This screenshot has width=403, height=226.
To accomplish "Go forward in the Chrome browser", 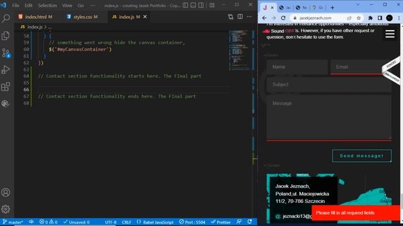I will [x=274, y=18].
